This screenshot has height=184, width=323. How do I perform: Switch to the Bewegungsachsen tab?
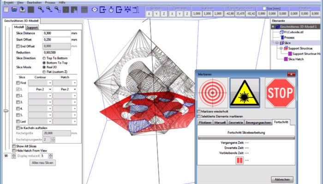coord(258,122)
